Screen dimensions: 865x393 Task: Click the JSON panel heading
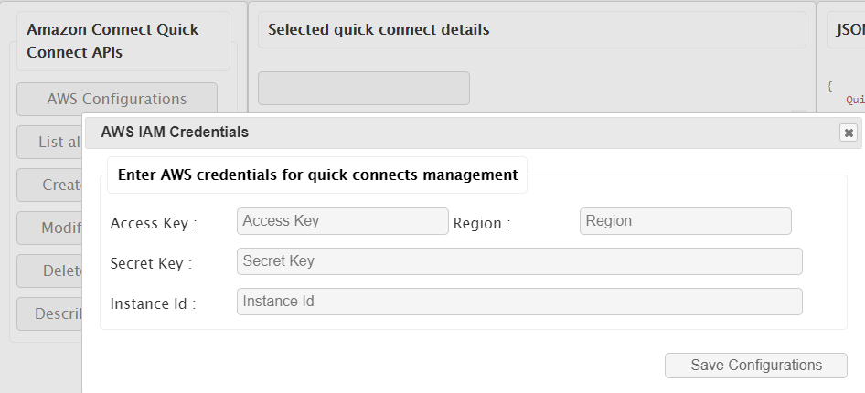(849, 30)
